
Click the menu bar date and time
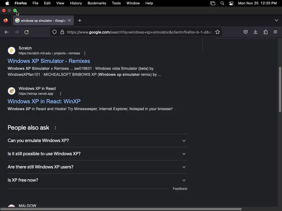257,3
